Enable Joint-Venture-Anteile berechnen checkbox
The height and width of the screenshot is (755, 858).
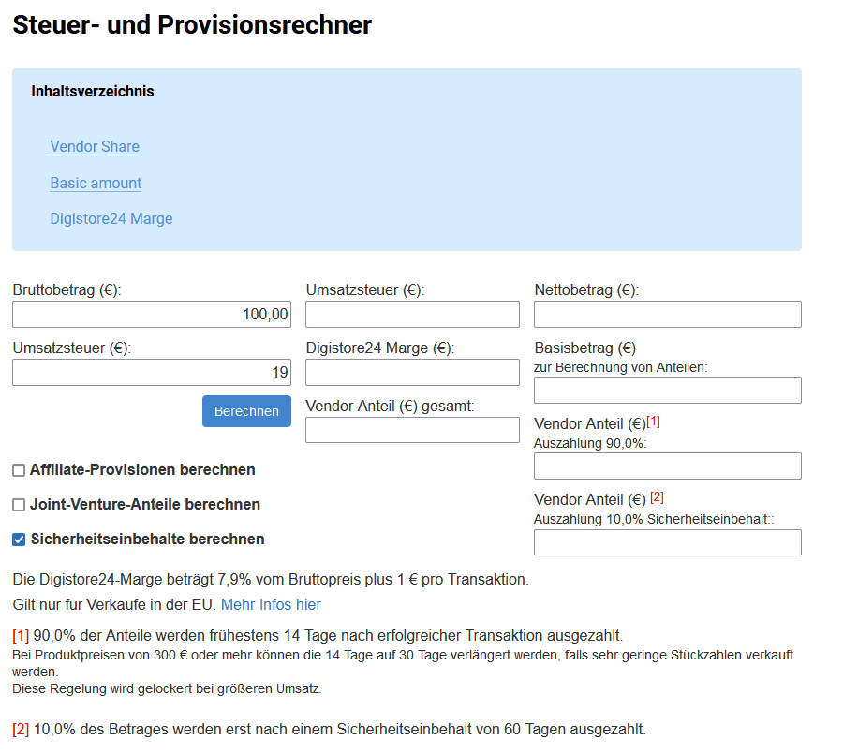point(19,505)
